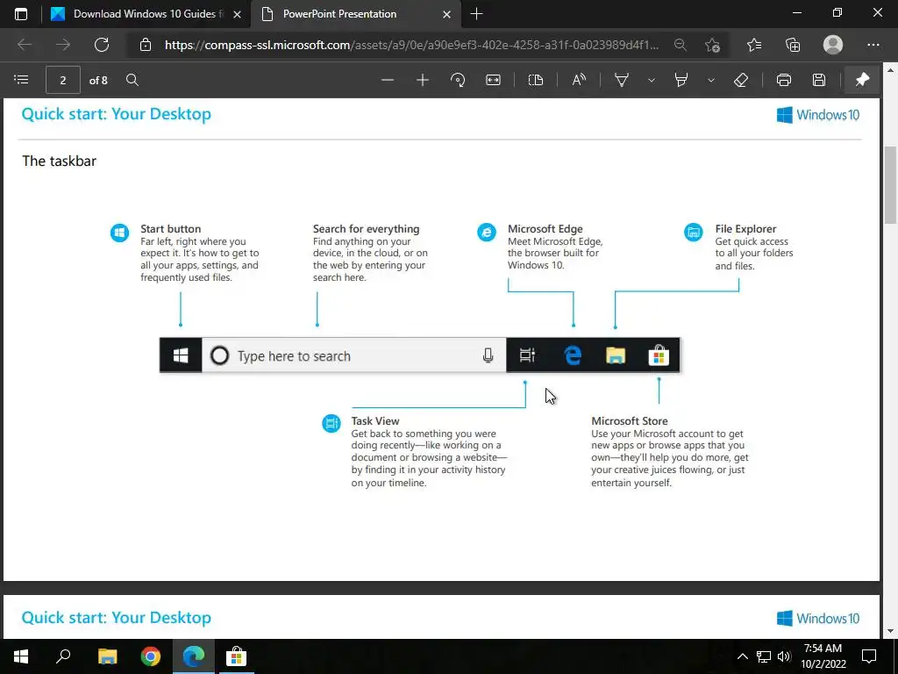Open Windows taskbar search
898x674 pixels.
coord(63,656)
